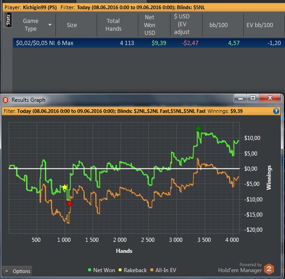Click the $10,00 y-axis label
Image resolution: width=285 pixels, height=279 pixels.
(x=252, y=138)
